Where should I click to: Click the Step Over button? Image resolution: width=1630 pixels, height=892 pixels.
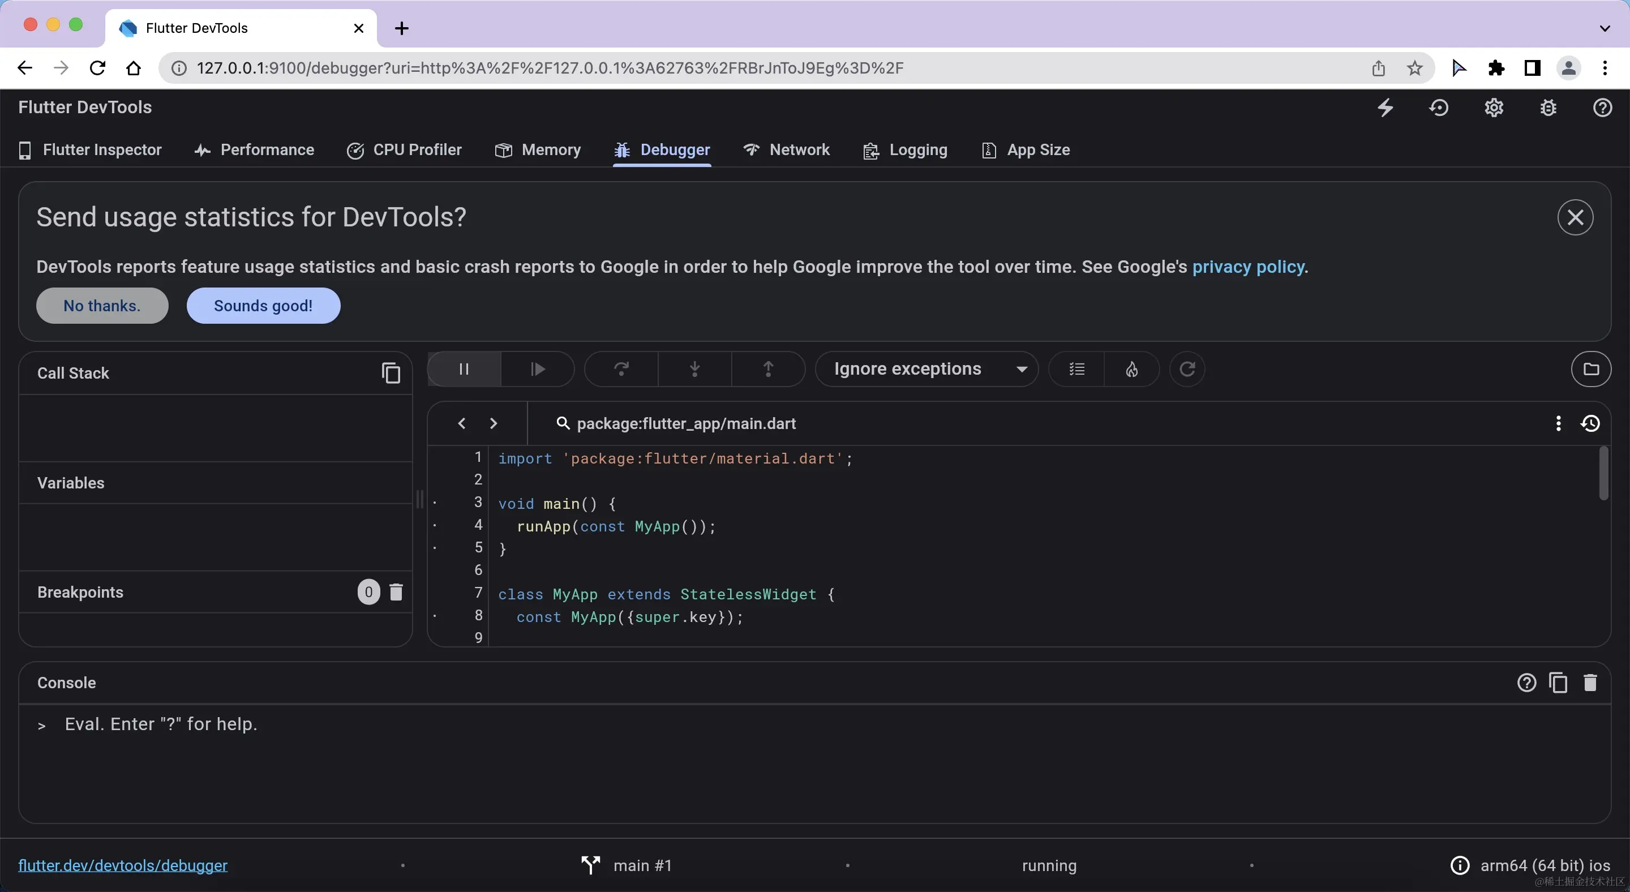621,369
